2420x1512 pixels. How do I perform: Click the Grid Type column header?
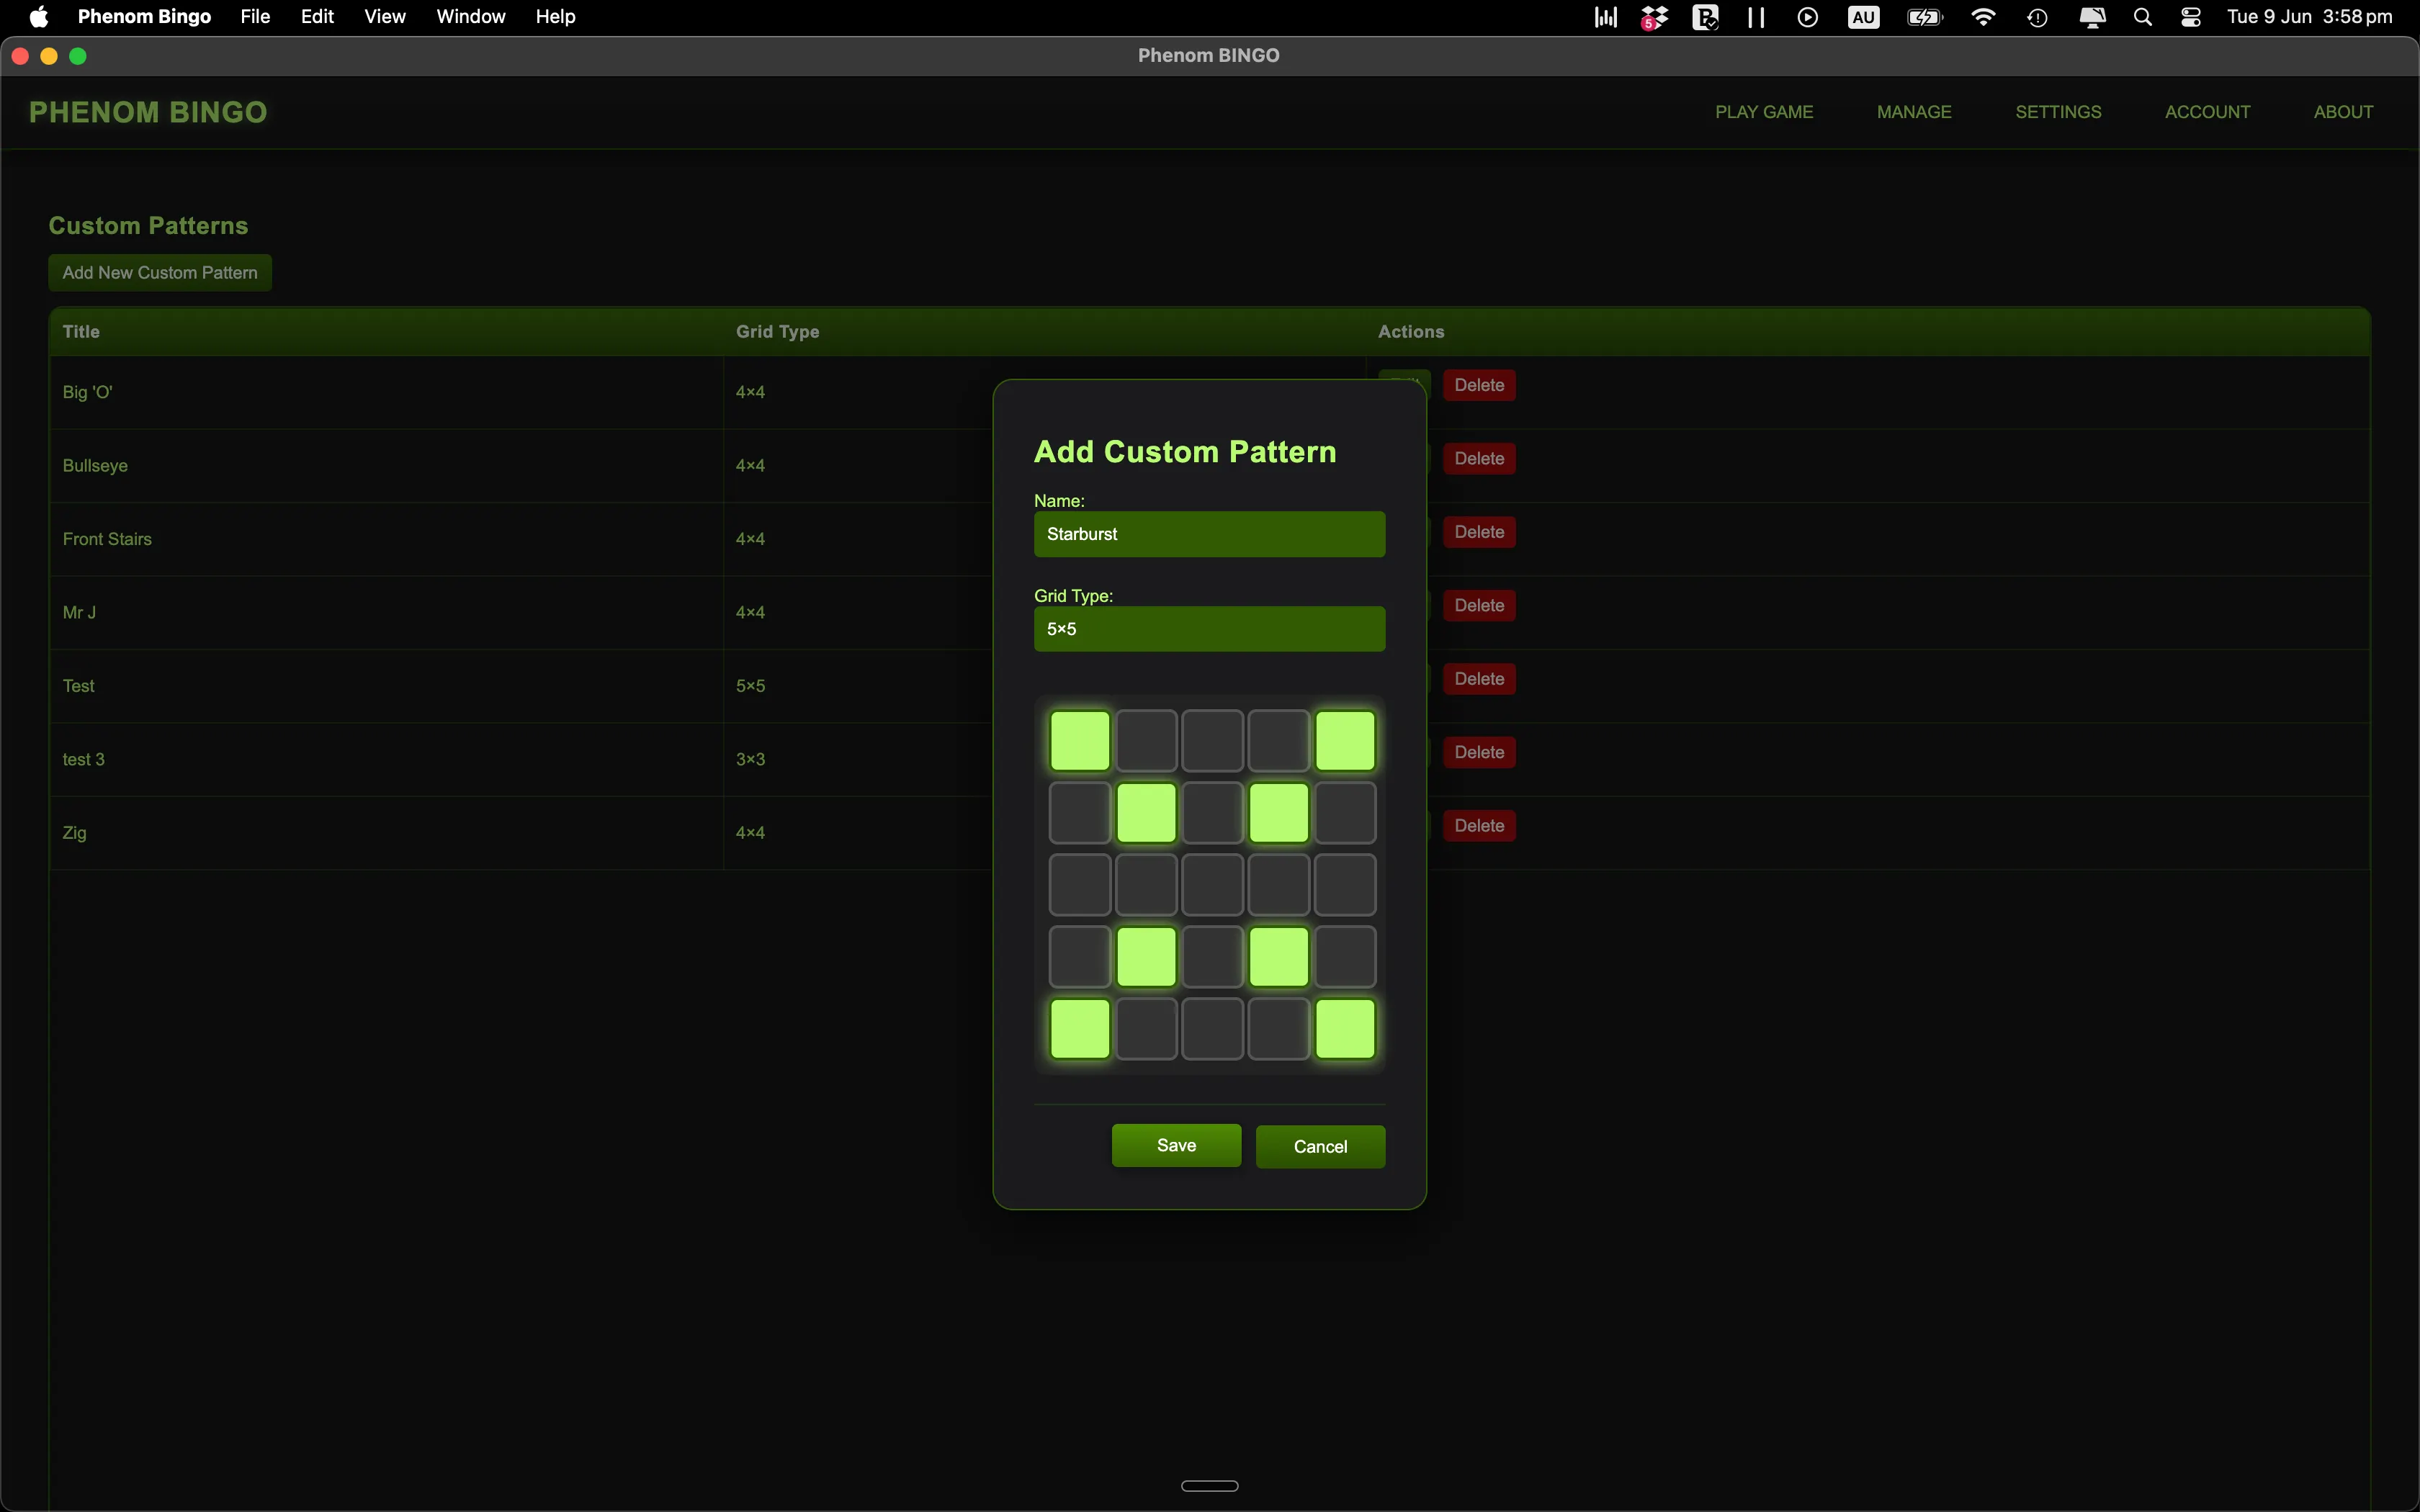coord(777,332)
